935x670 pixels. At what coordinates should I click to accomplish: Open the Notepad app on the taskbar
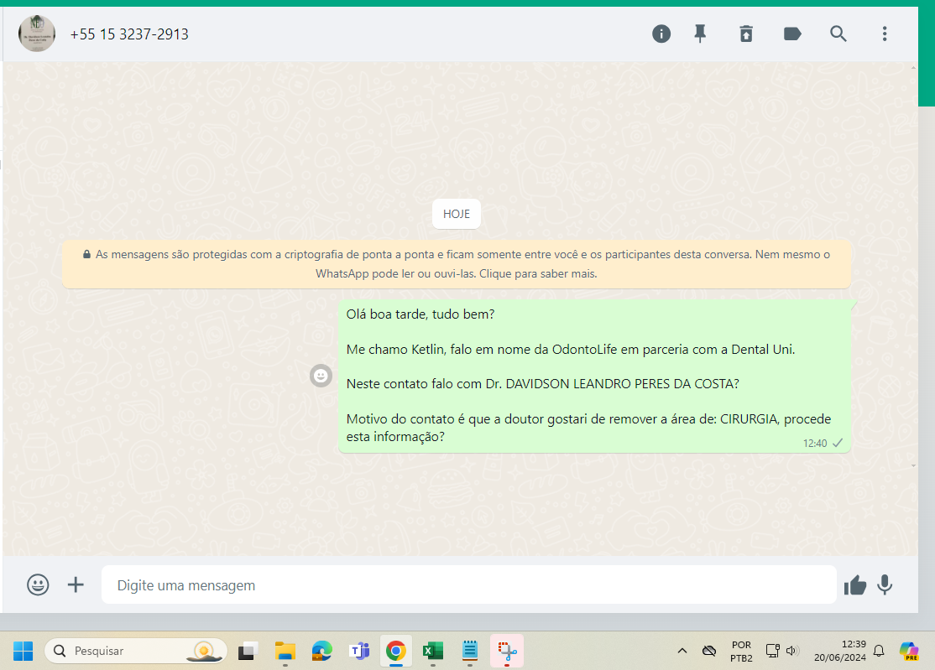click(470, 651)
